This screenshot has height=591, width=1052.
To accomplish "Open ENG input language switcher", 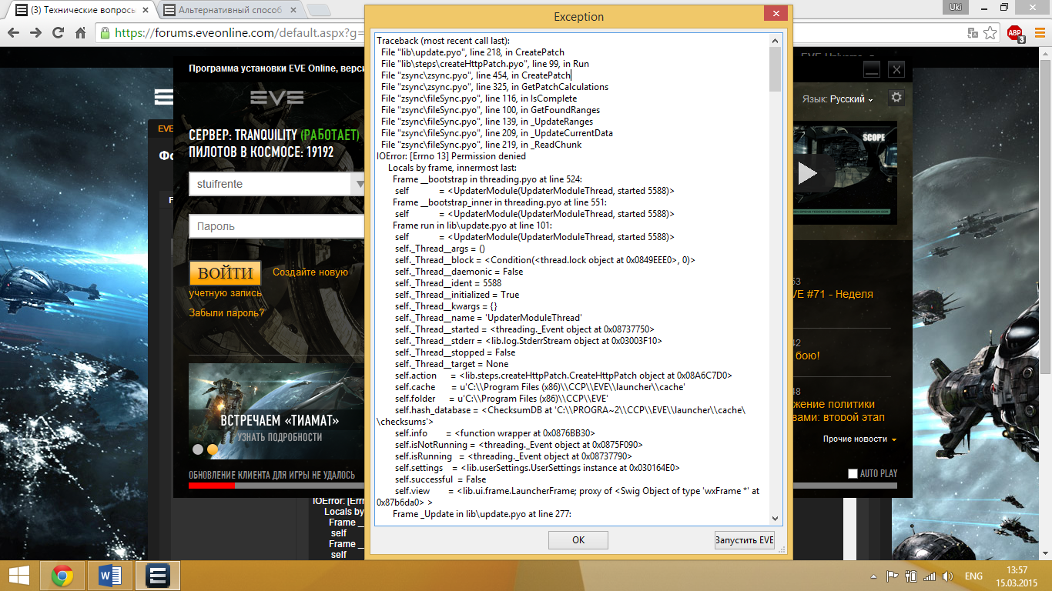I will click(x=973, y=576).
